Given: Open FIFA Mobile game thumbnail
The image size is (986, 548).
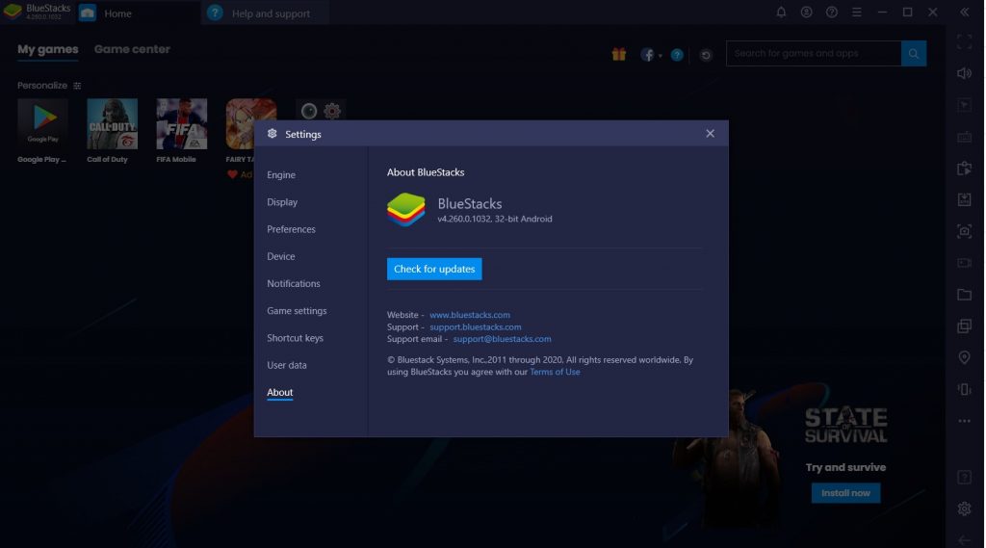Looking at the screenshot, I should click(181, 123).
